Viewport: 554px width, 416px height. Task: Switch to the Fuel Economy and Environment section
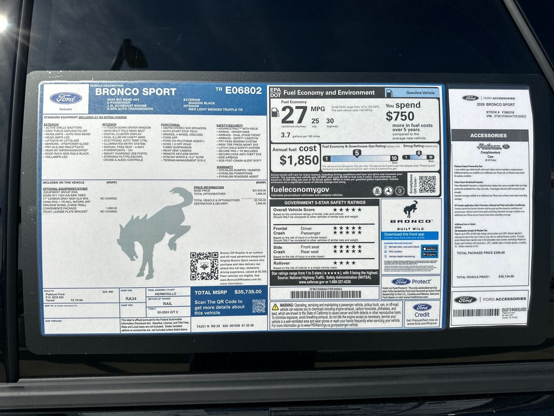pyautogui.click(x=328, y=93)
